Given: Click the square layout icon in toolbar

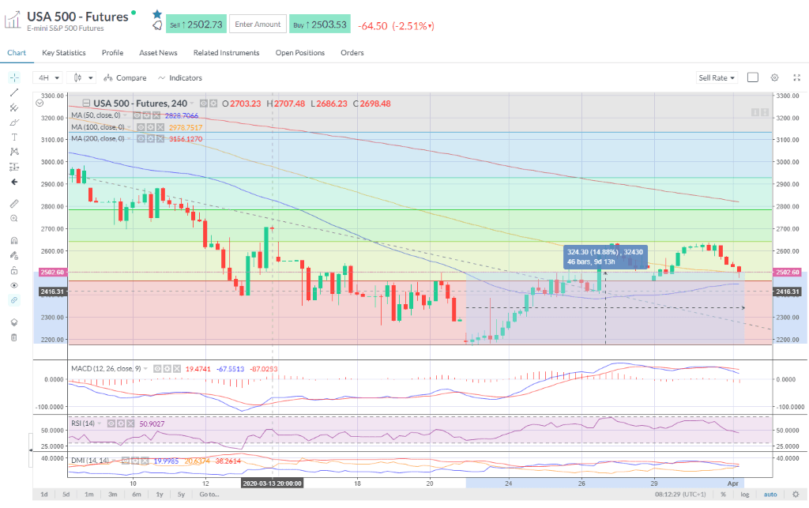Looking at the screenshot, I should click(x=753, y=77).
